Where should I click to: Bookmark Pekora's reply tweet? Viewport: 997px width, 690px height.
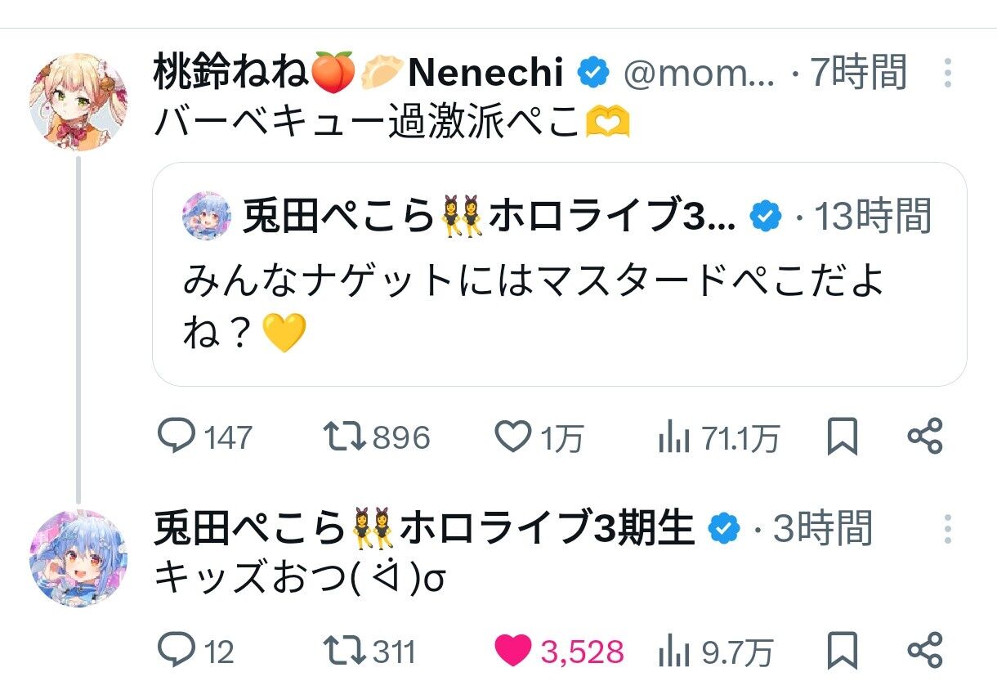843,651
